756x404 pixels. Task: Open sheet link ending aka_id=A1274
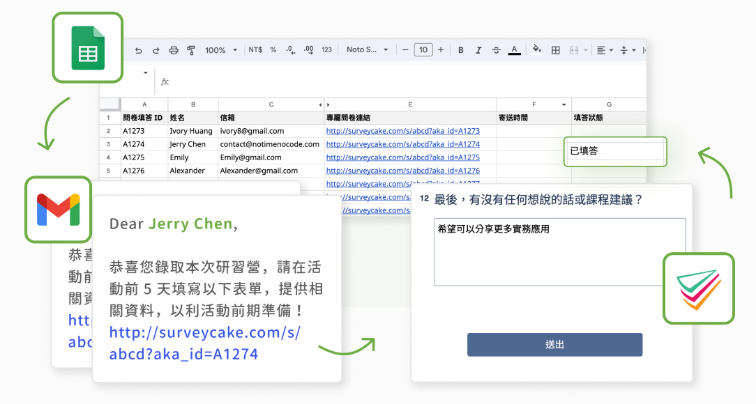click(x=402, y=144)
